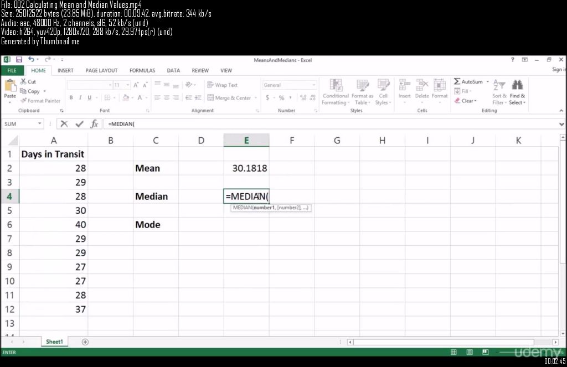Open Cell Styles gallery
This screenshot has height=367, width=567.
tap(383, 92)
